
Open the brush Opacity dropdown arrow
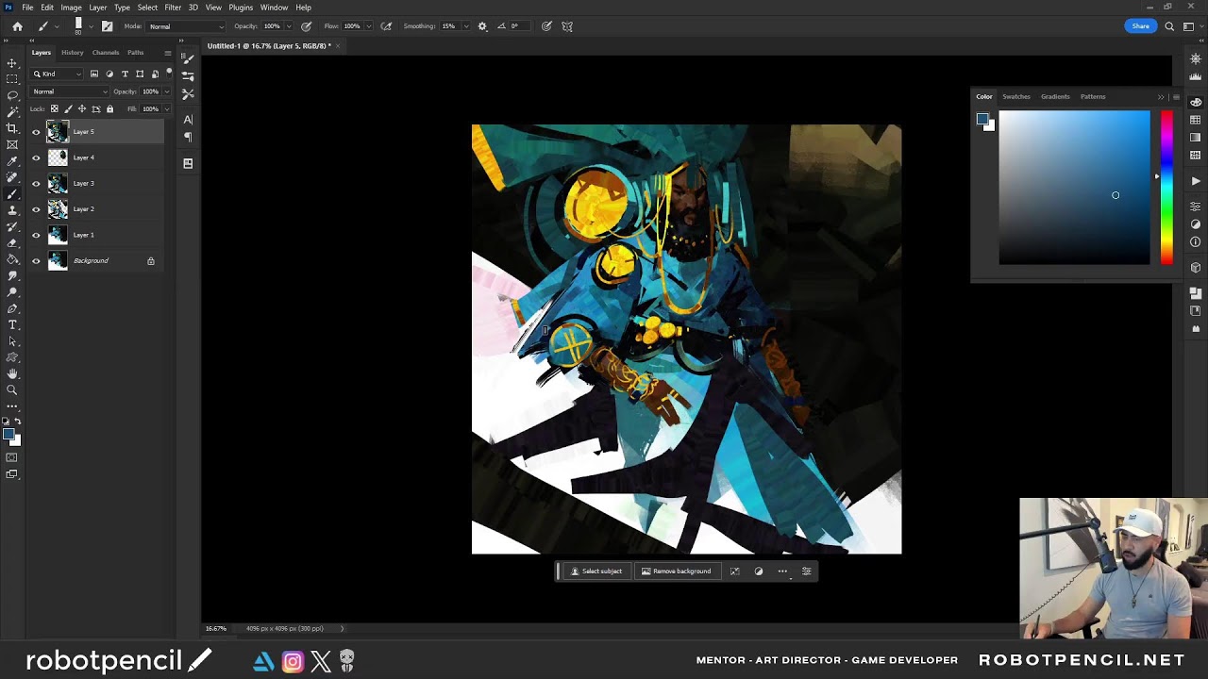pyautogui.click(x=288, y=26)
